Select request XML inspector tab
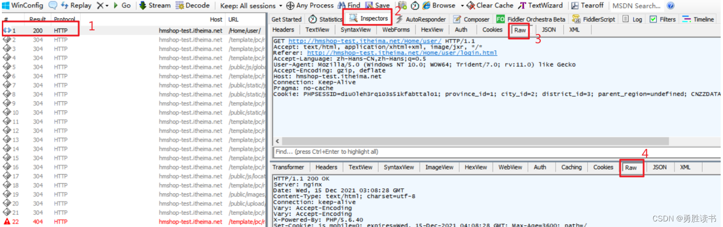 click(574, 29)
